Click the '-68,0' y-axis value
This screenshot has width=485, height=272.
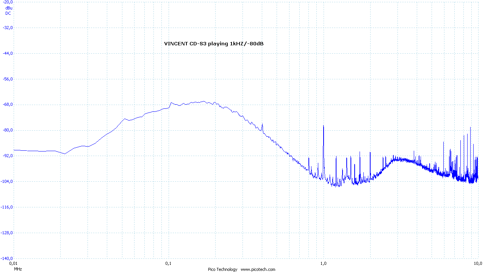point(8,105)
